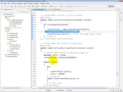Open the External Tools dropdown arrow

39,6
